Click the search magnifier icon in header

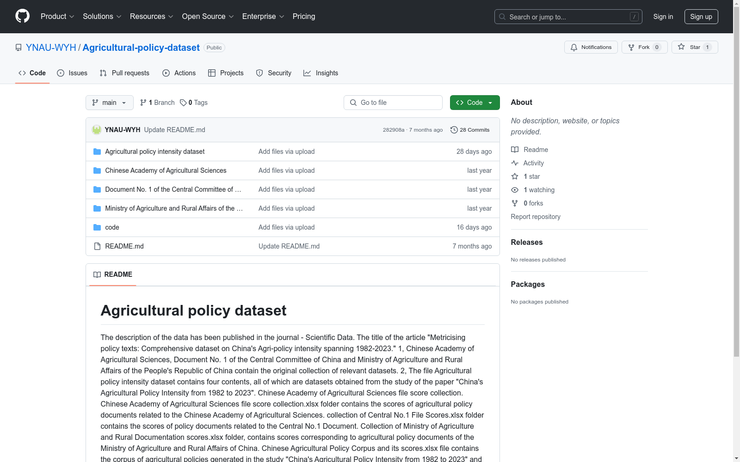tap(502, 17)
